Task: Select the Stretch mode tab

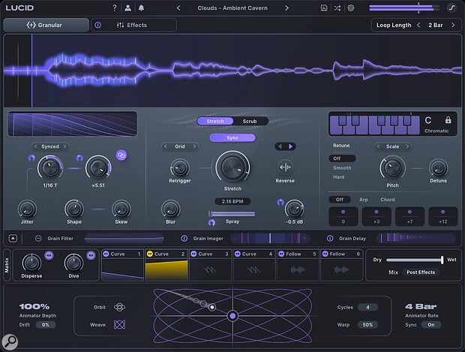Action: [x=215, y=121]
